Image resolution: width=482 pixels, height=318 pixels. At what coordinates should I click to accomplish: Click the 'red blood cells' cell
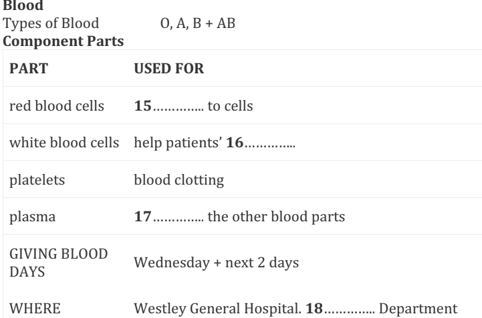click(x=57, y=106)
